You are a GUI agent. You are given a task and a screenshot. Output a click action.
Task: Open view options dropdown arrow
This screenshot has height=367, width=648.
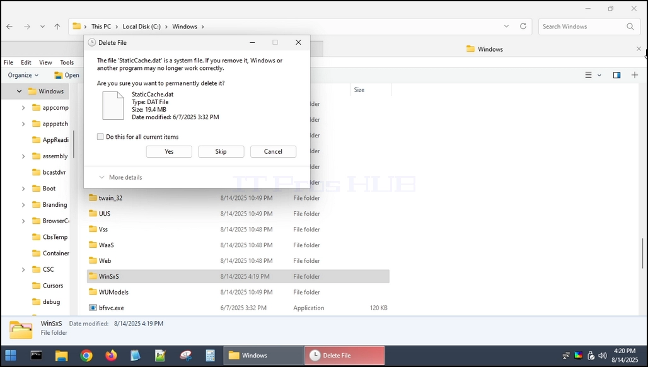coord(599,75)
